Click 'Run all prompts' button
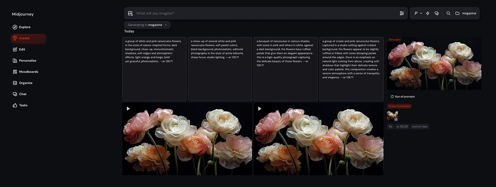 pos(403,96)
